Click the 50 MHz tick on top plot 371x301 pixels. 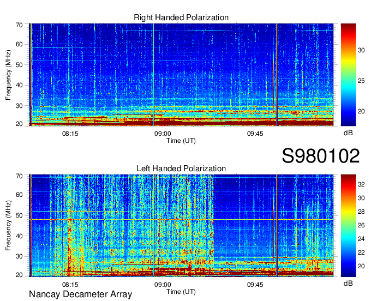click(x=19, y=65)
